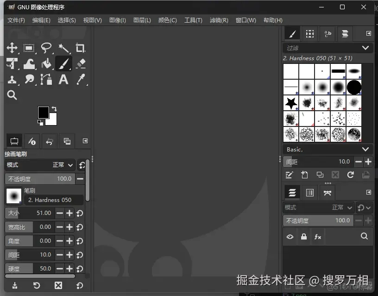
Task: Toggle the layer visibility eye icon
Action: pyautogui.click(x=290, y=237)
